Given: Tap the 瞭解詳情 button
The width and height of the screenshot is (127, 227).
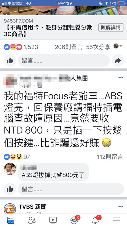Looking at the screenshot, I should (x=111, y=28).
